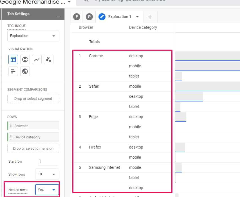This screenshot has width=240, height=197.
Task: Collapse the Tab Settings panel
Action: [58, 16]
